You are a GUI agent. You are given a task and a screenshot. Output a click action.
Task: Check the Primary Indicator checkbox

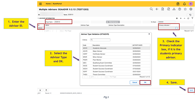(176, 28)
